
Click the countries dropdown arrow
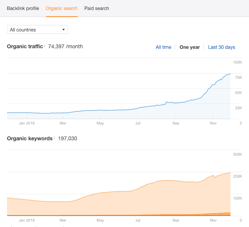[63, 30]
